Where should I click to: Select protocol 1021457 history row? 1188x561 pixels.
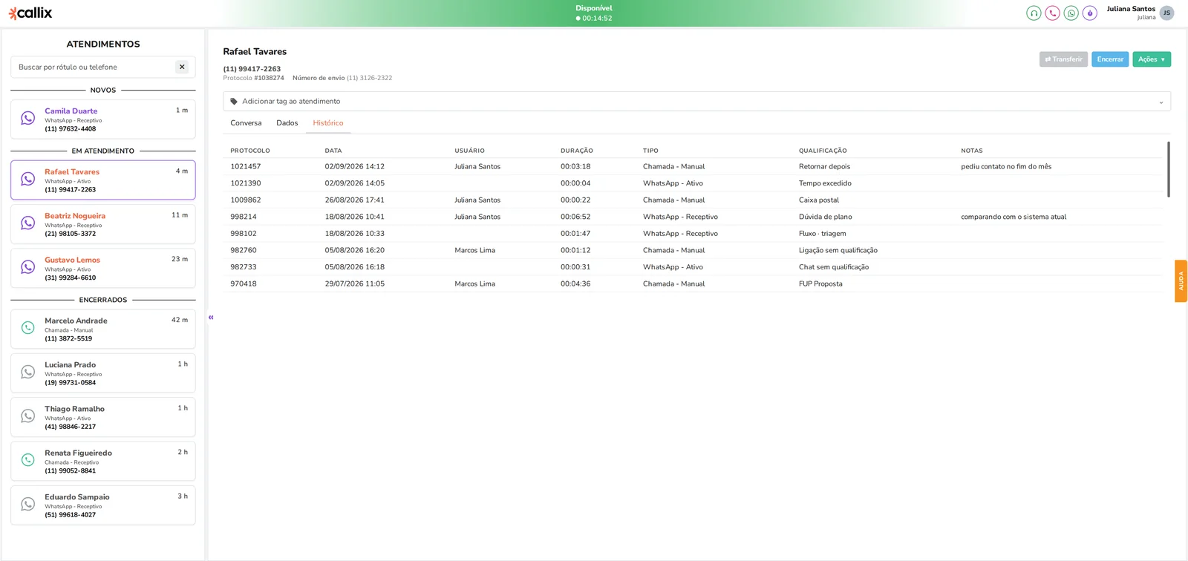693,167
